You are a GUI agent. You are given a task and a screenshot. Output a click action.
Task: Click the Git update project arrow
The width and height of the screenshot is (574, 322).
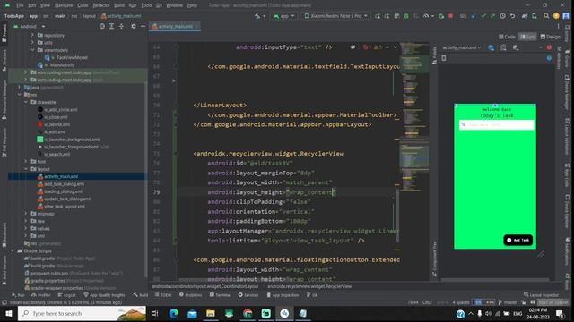pyautogui.click(x=474, y=16)
